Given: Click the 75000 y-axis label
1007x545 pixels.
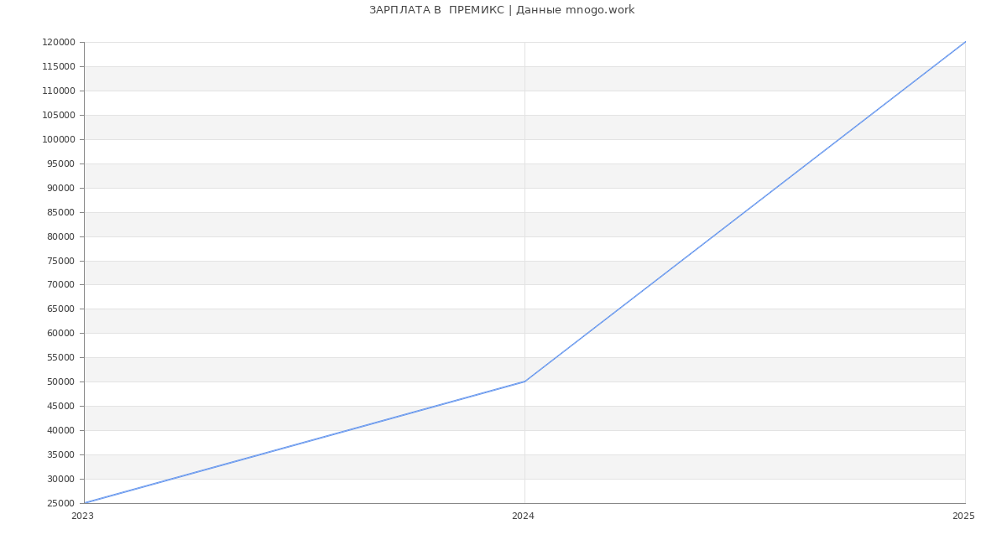Looking at the screenshot, I should (61, 261).
